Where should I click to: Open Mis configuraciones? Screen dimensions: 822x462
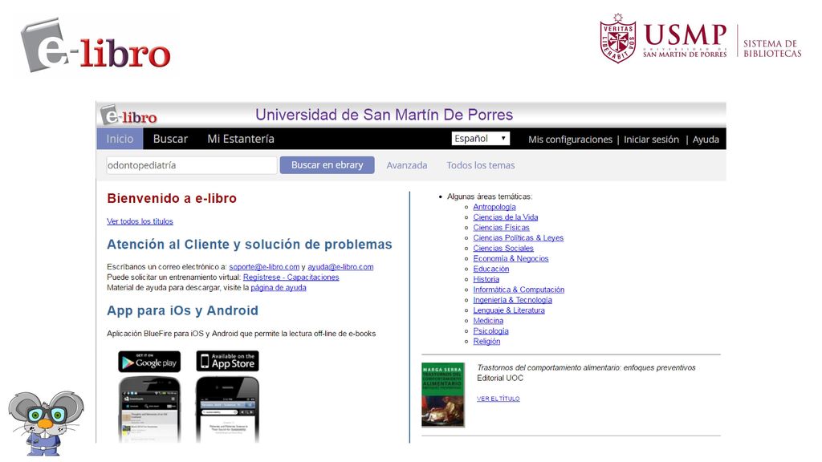coord(570,140)
